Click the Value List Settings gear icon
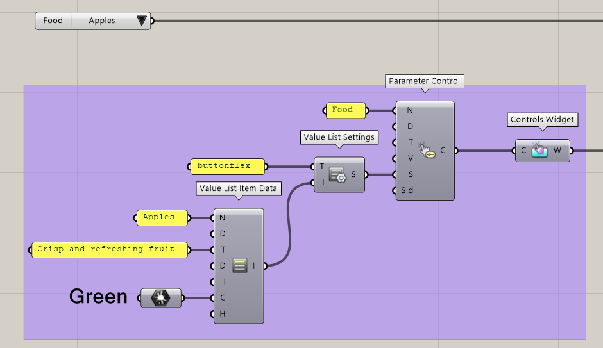Image resolution: width=603 pixels, height=348 pixels. tap(337, 175)
